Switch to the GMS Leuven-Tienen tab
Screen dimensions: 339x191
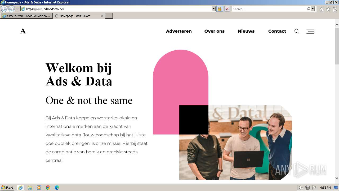click(x=26, y=16)
